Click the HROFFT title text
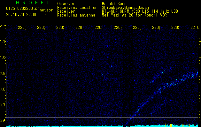Image resolution: width=201 pixels, height=127 pixels. pyautogui.click(x=33, y=3)
